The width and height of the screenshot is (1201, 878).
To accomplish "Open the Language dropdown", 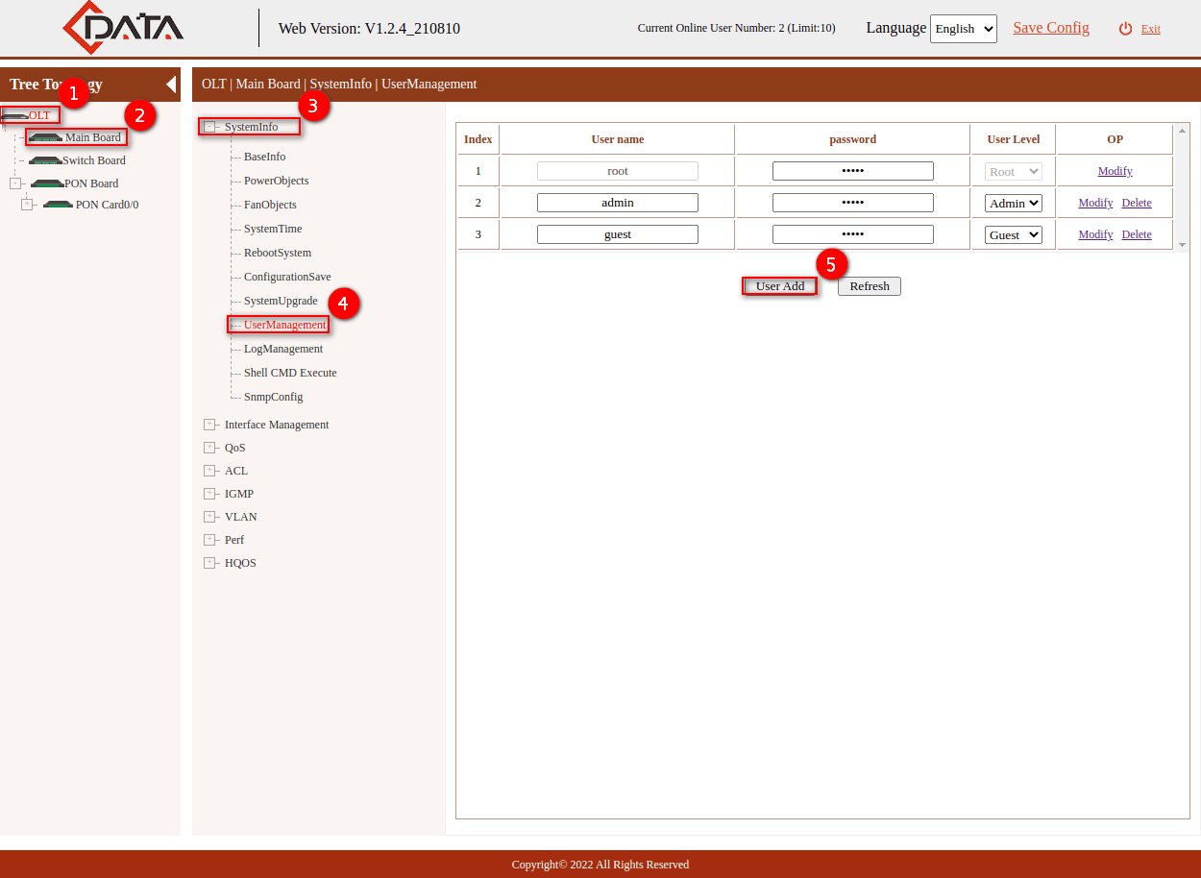I will (x=963, y=29).
